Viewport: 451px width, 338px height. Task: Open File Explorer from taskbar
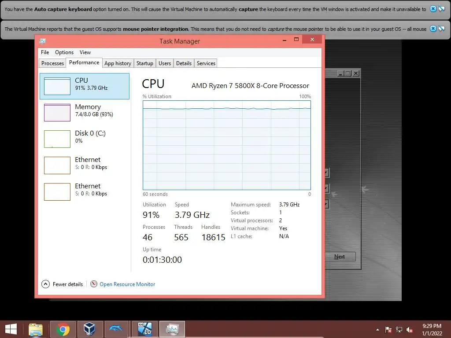(36, 329)
